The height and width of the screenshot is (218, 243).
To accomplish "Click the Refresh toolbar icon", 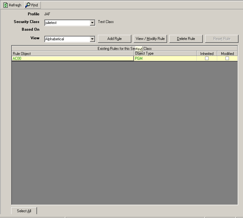I will pos(5,5).
